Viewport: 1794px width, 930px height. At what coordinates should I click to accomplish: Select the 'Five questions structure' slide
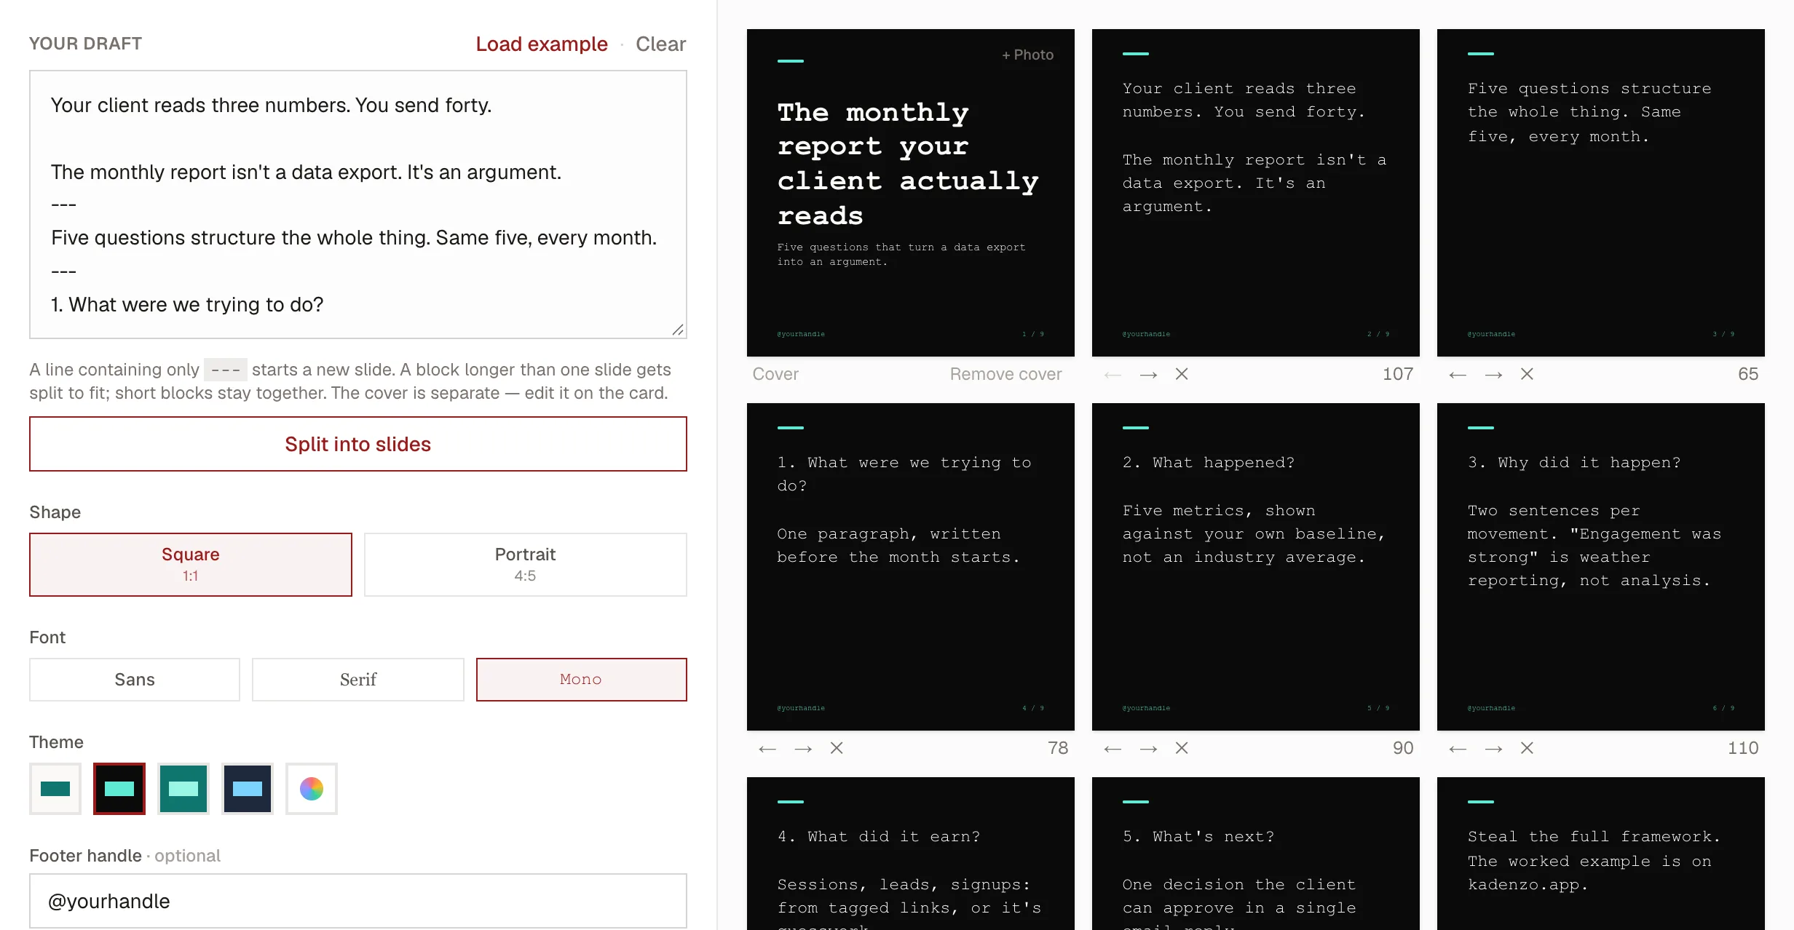(x=1601, y=193)
